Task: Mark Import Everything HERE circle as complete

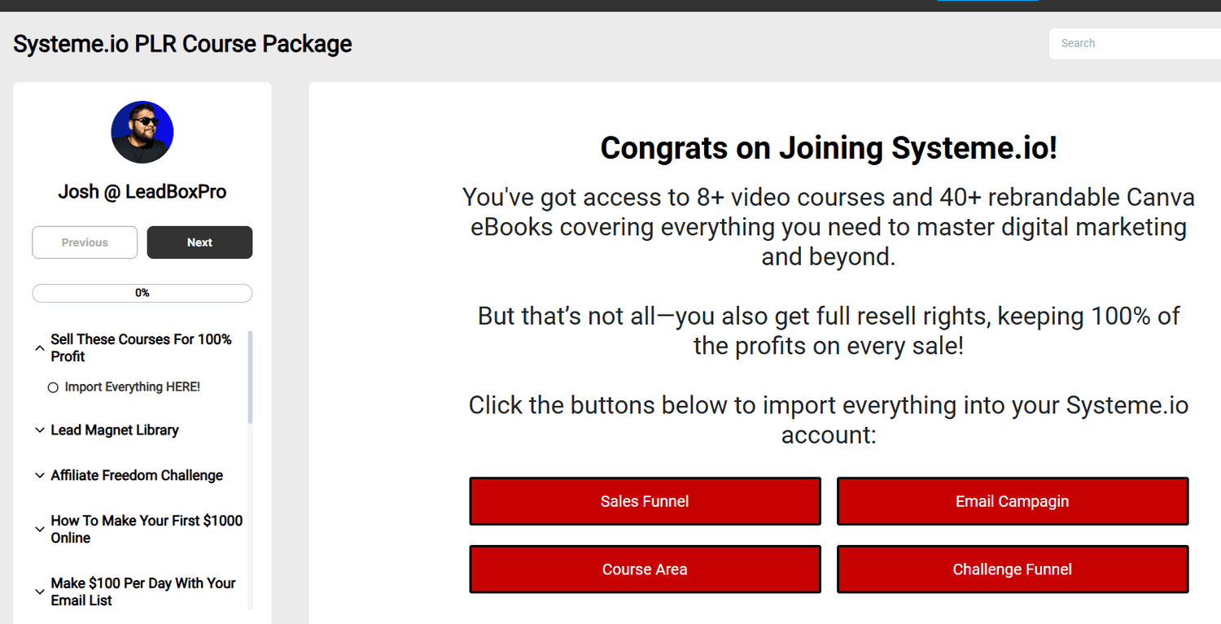Action: [x=53, y=388]
